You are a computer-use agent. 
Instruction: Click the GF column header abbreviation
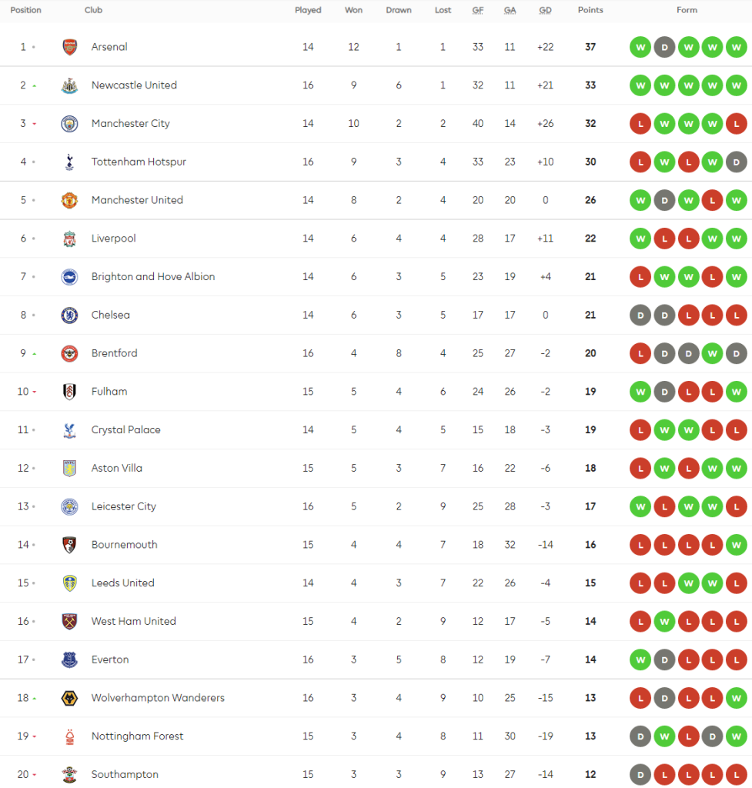(478, 11)
